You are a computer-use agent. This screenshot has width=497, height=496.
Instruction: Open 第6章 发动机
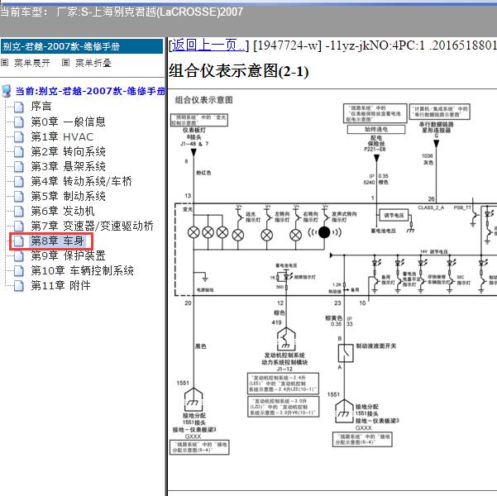click(63, 211)
